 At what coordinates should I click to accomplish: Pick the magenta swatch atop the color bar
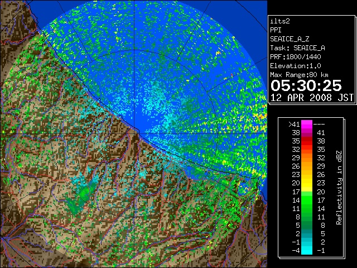click(307, 124)
